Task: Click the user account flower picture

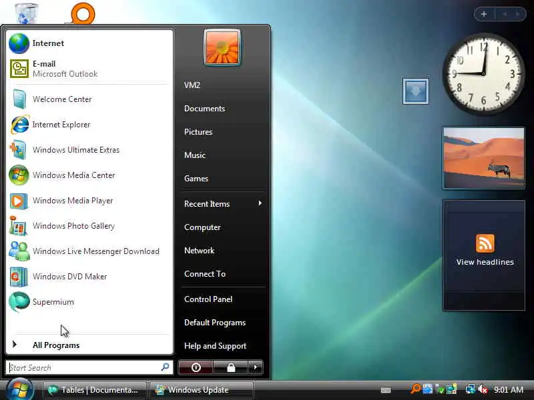Action: tap(222, 47)
